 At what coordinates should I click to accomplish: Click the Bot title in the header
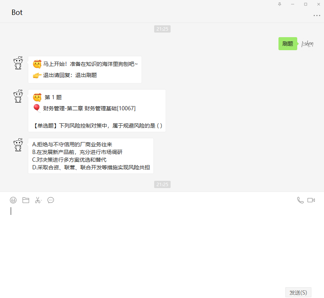17,12
